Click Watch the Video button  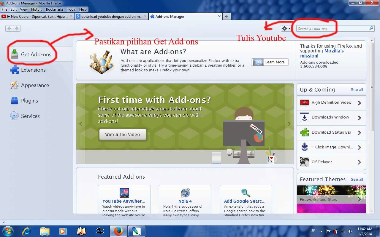123,134
